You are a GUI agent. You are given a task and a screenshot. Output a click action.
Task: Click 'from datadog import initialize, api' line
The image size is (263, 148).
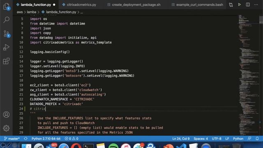tap(63, 37)
